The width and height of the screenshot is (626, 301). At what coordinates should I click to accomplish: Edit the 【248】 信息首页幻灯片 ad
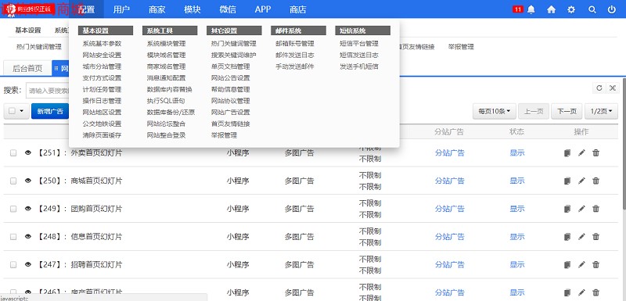[581, 236]
